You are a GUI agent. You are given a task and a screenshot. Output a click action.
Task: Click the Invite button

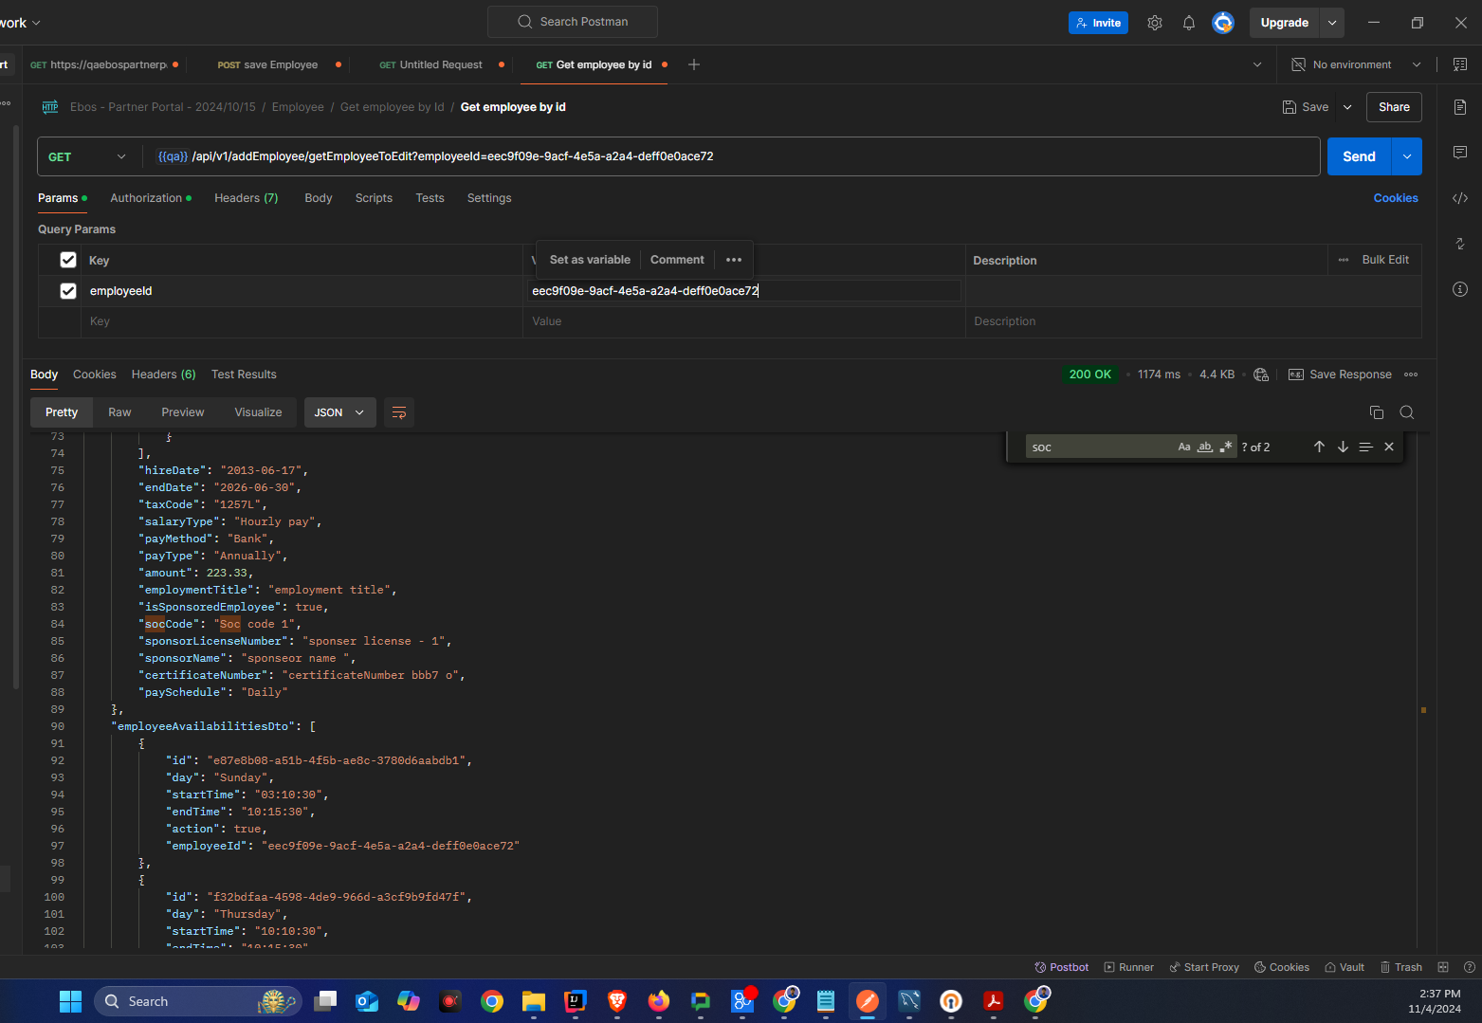pos(1098,23)
